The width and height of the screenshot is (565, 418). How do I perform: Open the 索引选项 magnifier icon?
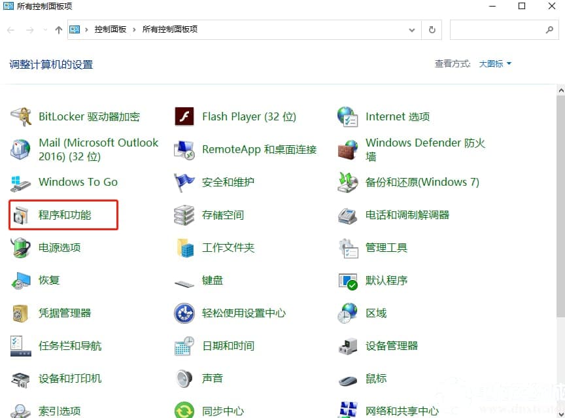coord(20,411)
